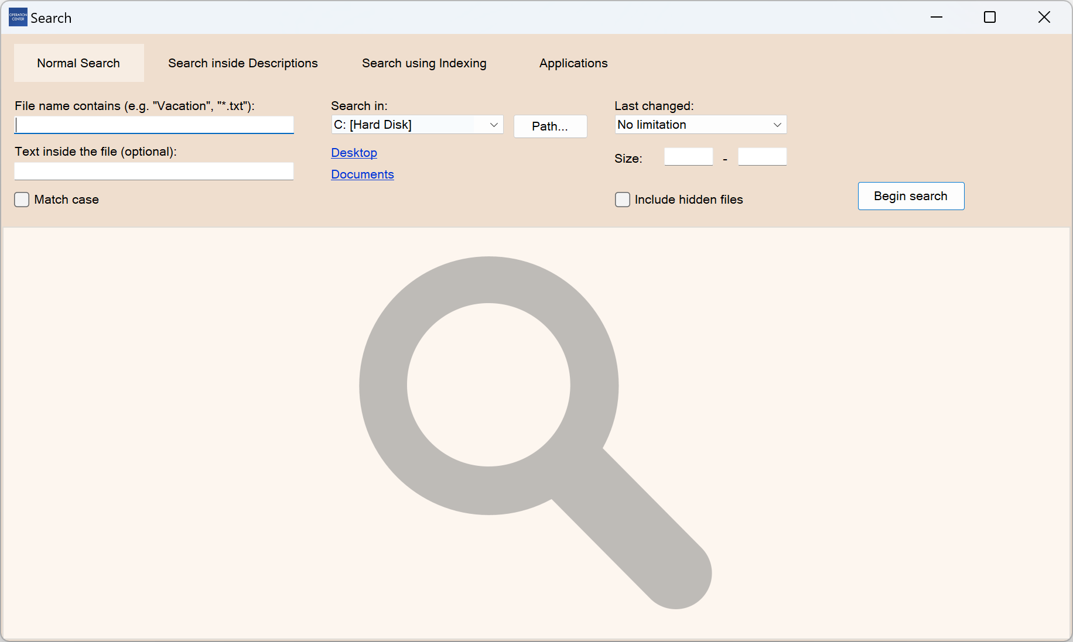Screen dimensions: 1073x642
Task: Expand the Search in drive dropdown
Action: tap(417, 125)
